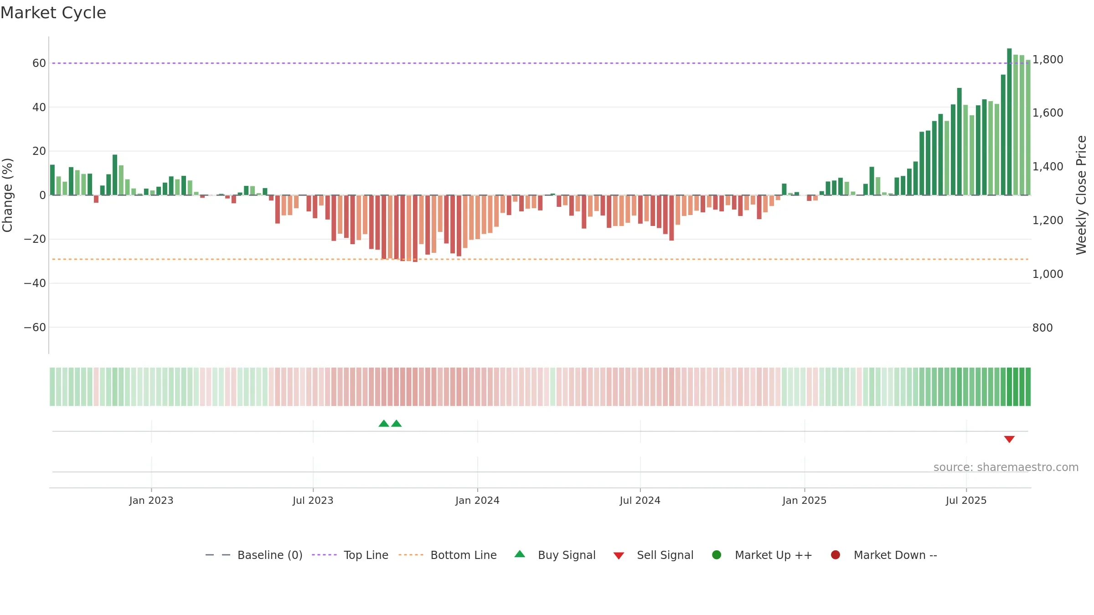
Task: Click the 1,600 right axis label
Action: (1048, 113)
